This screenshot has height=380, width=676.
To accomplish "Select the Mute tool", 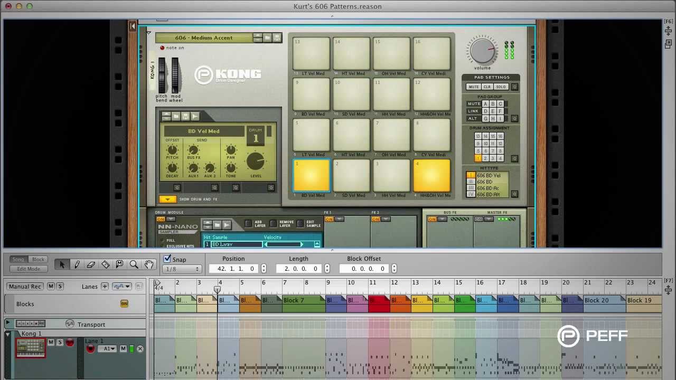I will click(x=120, y=264).
